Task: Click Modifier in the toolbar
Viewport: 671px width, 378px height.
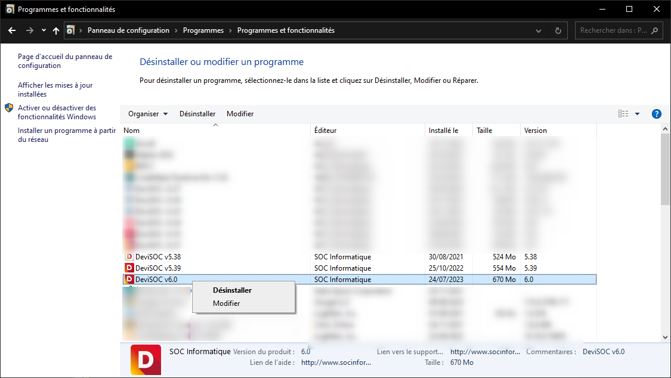Action: 240,114
